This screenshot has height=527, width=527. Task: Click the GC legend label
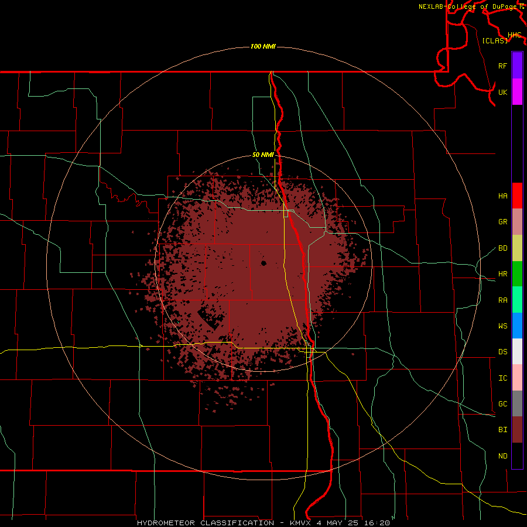click(503, 403)
